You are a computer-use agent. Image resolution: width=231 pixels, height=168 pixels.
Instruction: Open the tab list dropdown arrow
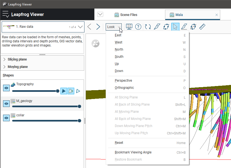100,14
